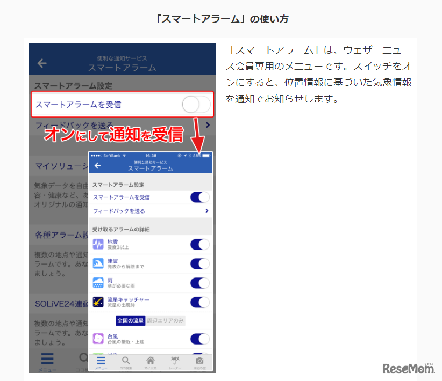Select the 地震 earthquake alarm icon
This screenshot has height=381, width=442.
[98, 244]
